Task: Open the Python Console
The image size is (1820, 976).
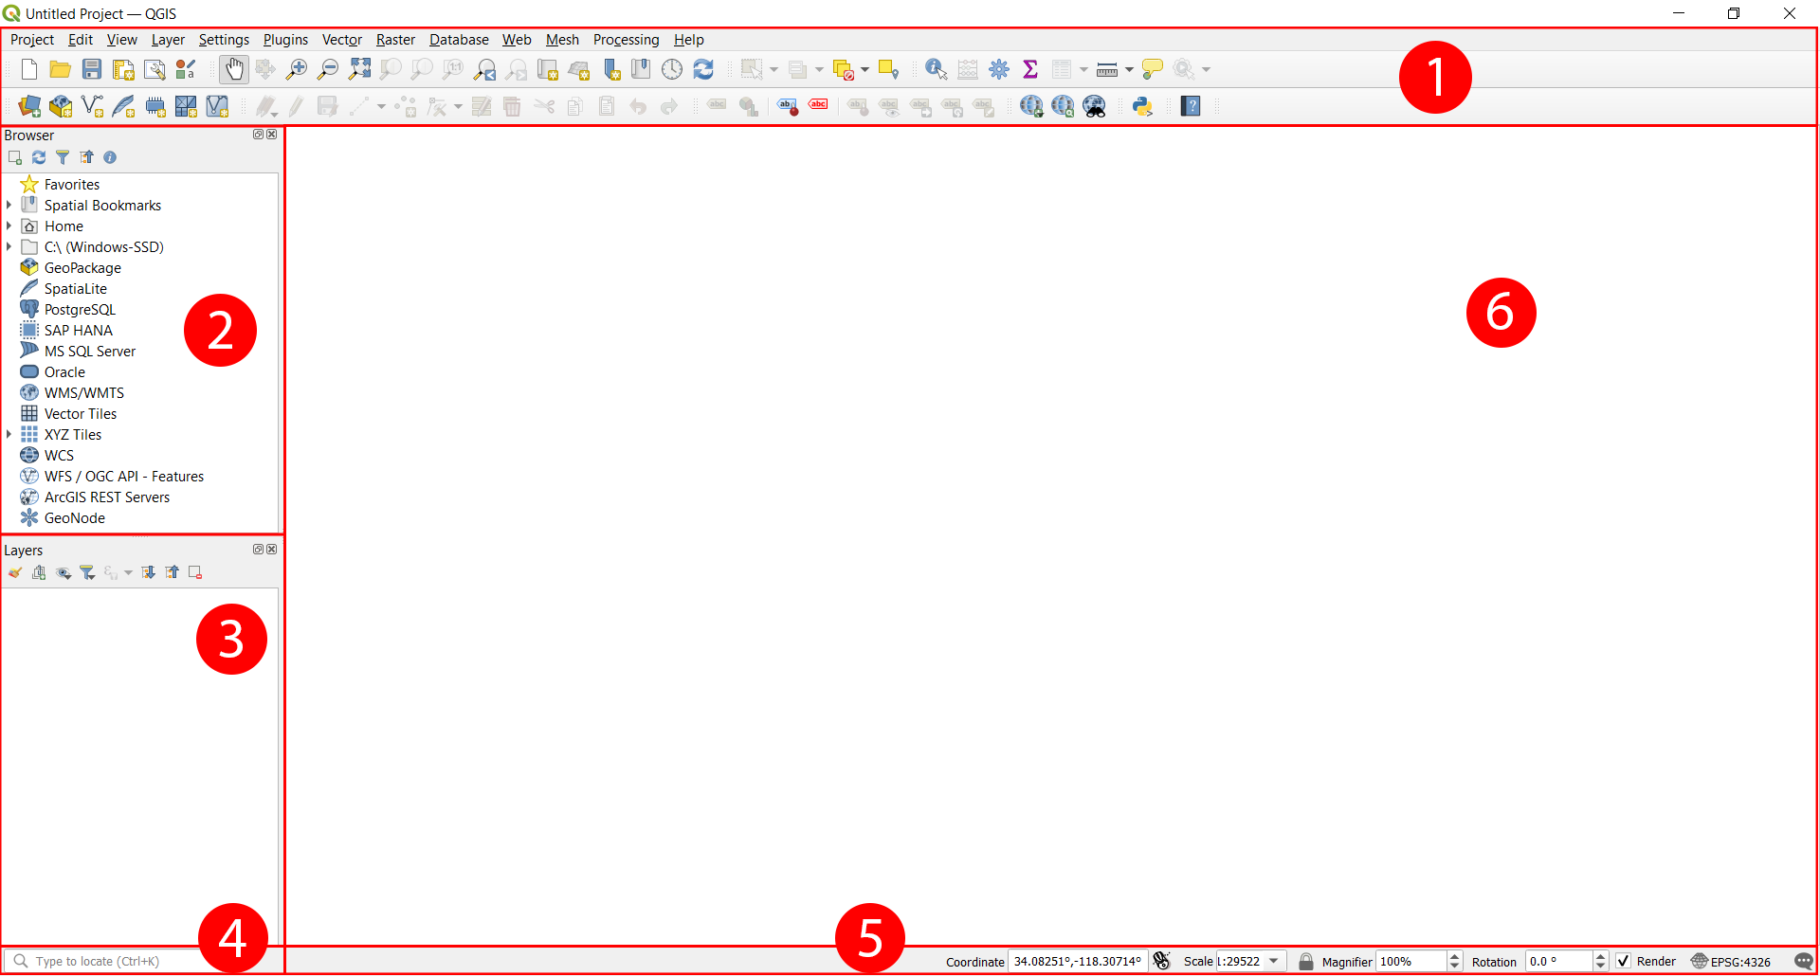Action: (x=1143, y=106)
